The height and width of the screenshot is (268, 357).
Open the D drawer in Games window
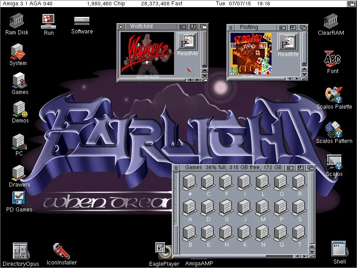[x=208, y=210]
